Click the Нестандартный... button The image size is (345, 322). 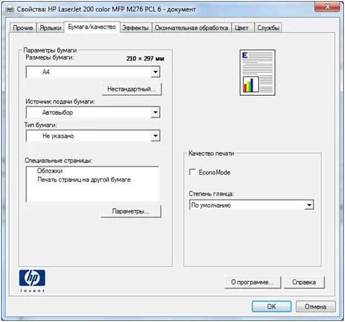pyautogui.click(x=132, y=89)
